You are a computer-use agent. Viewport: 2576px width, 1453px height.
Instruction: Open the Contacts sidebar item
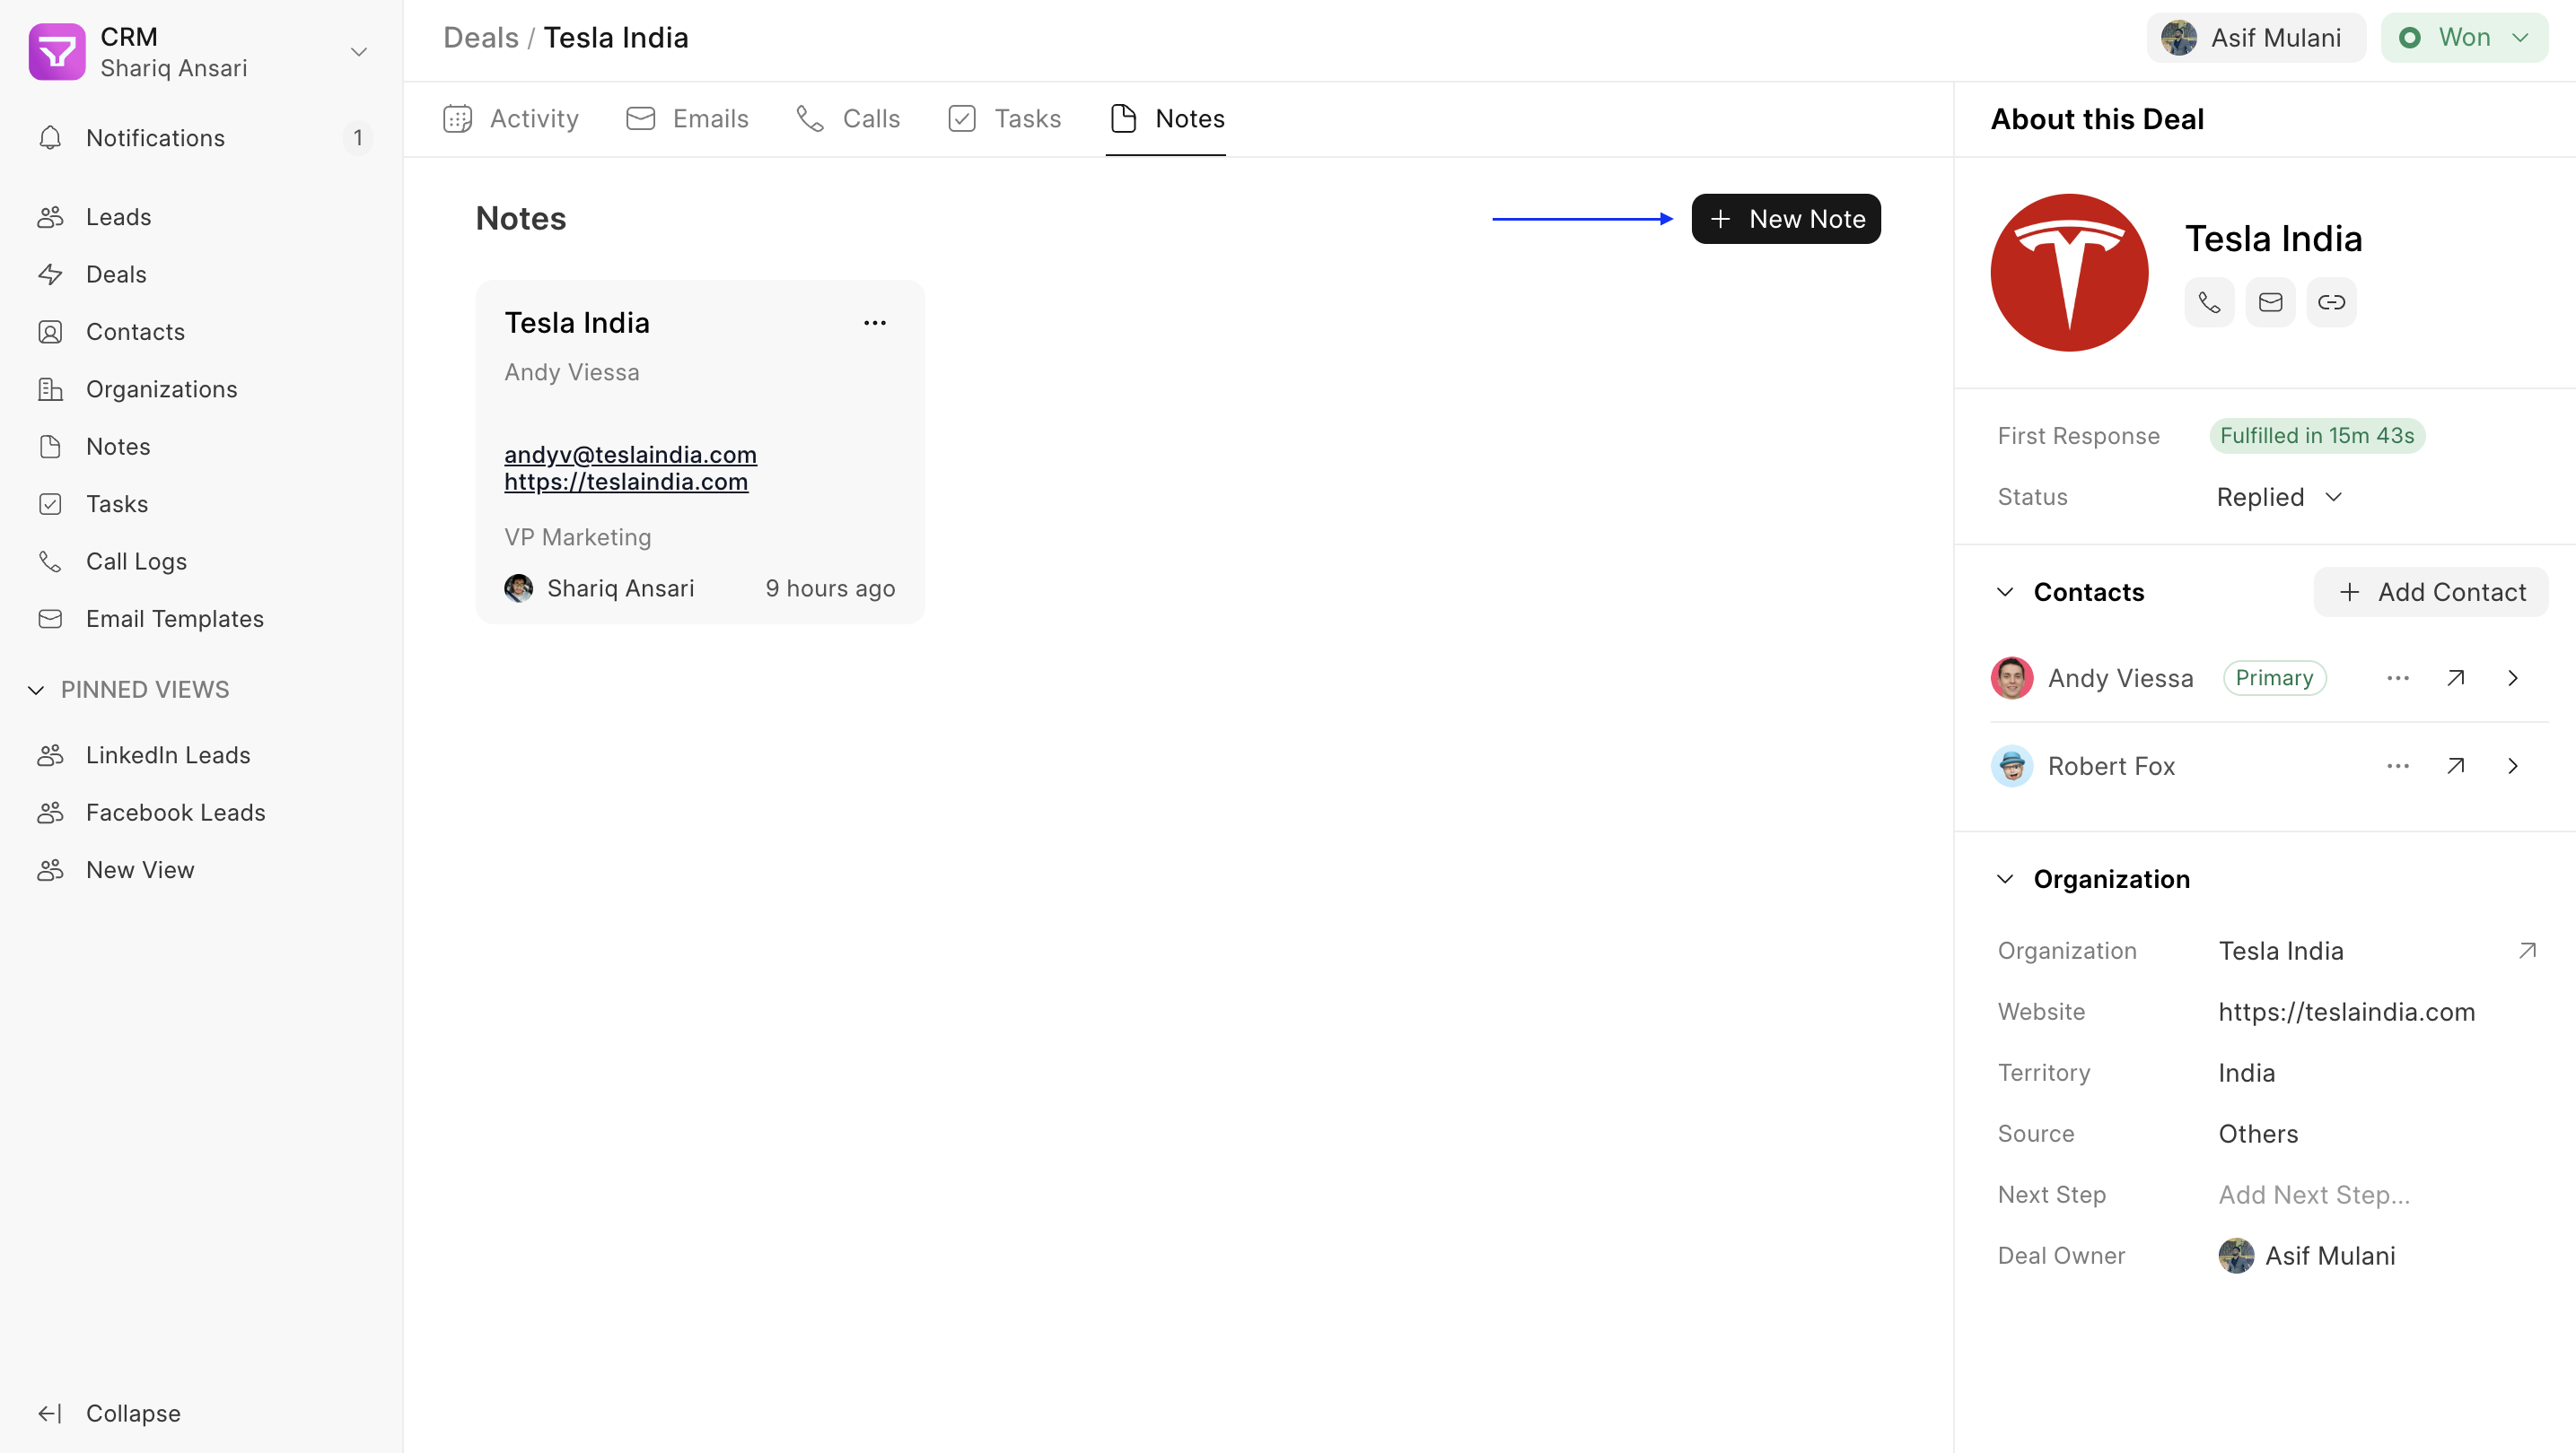[x=201, y=332]
